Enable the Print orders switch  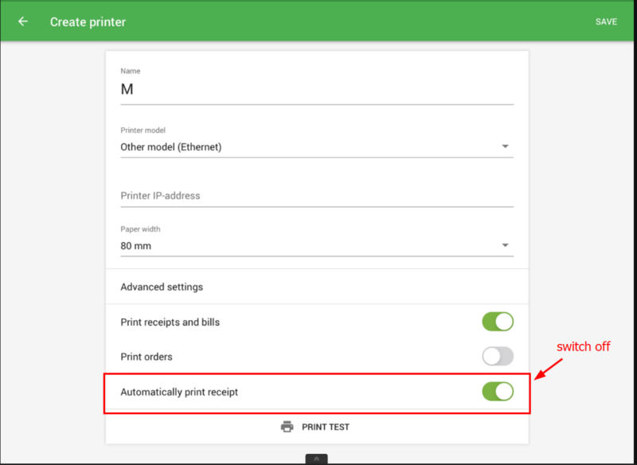pos(498,356)
